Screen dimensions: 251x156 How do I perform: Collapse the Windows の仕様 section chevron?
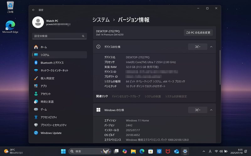pyautogui.click(x=211, y=110)
